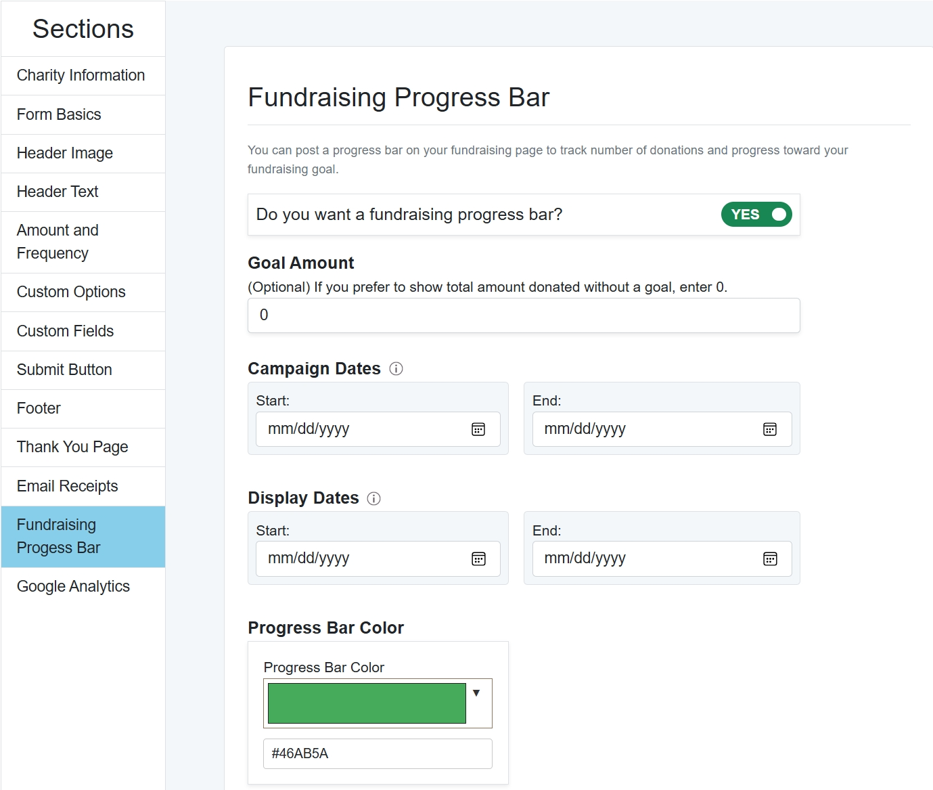Screen dimensions: 933x790
Task: Toggle the fundraising progress bar YES switch
Action: coord(756,215)
